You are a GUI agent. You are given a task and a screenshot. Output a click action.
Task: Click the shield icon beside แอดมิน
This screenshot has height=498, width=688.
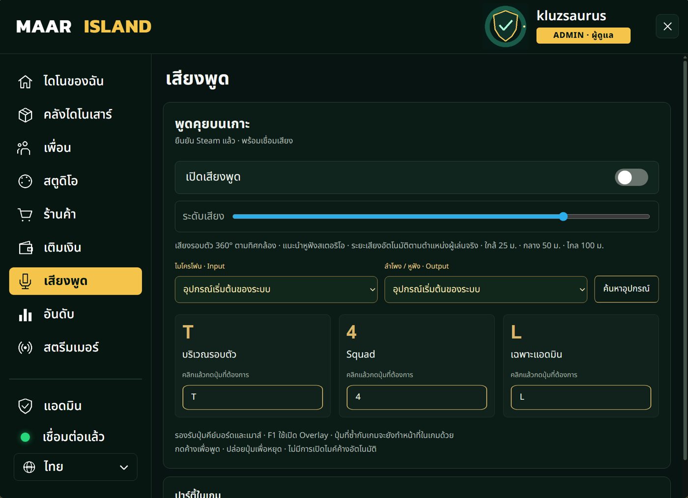click(x=25, y=406)
